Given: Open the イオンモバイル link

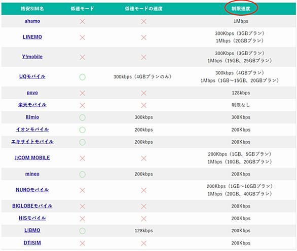Looking at the screenshot, I should pyautogui.click(x=32, y=130).
